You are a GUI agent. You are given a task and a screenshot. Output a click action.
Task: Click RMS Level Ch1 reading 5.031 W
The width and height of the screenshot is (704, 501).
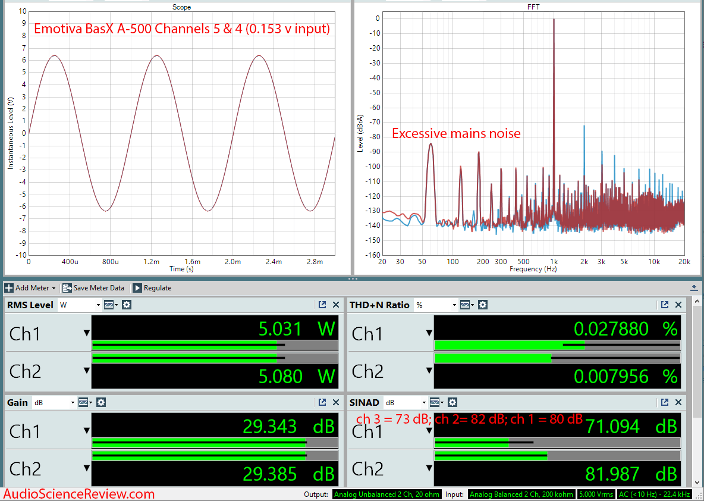click(x=297, y=329)
